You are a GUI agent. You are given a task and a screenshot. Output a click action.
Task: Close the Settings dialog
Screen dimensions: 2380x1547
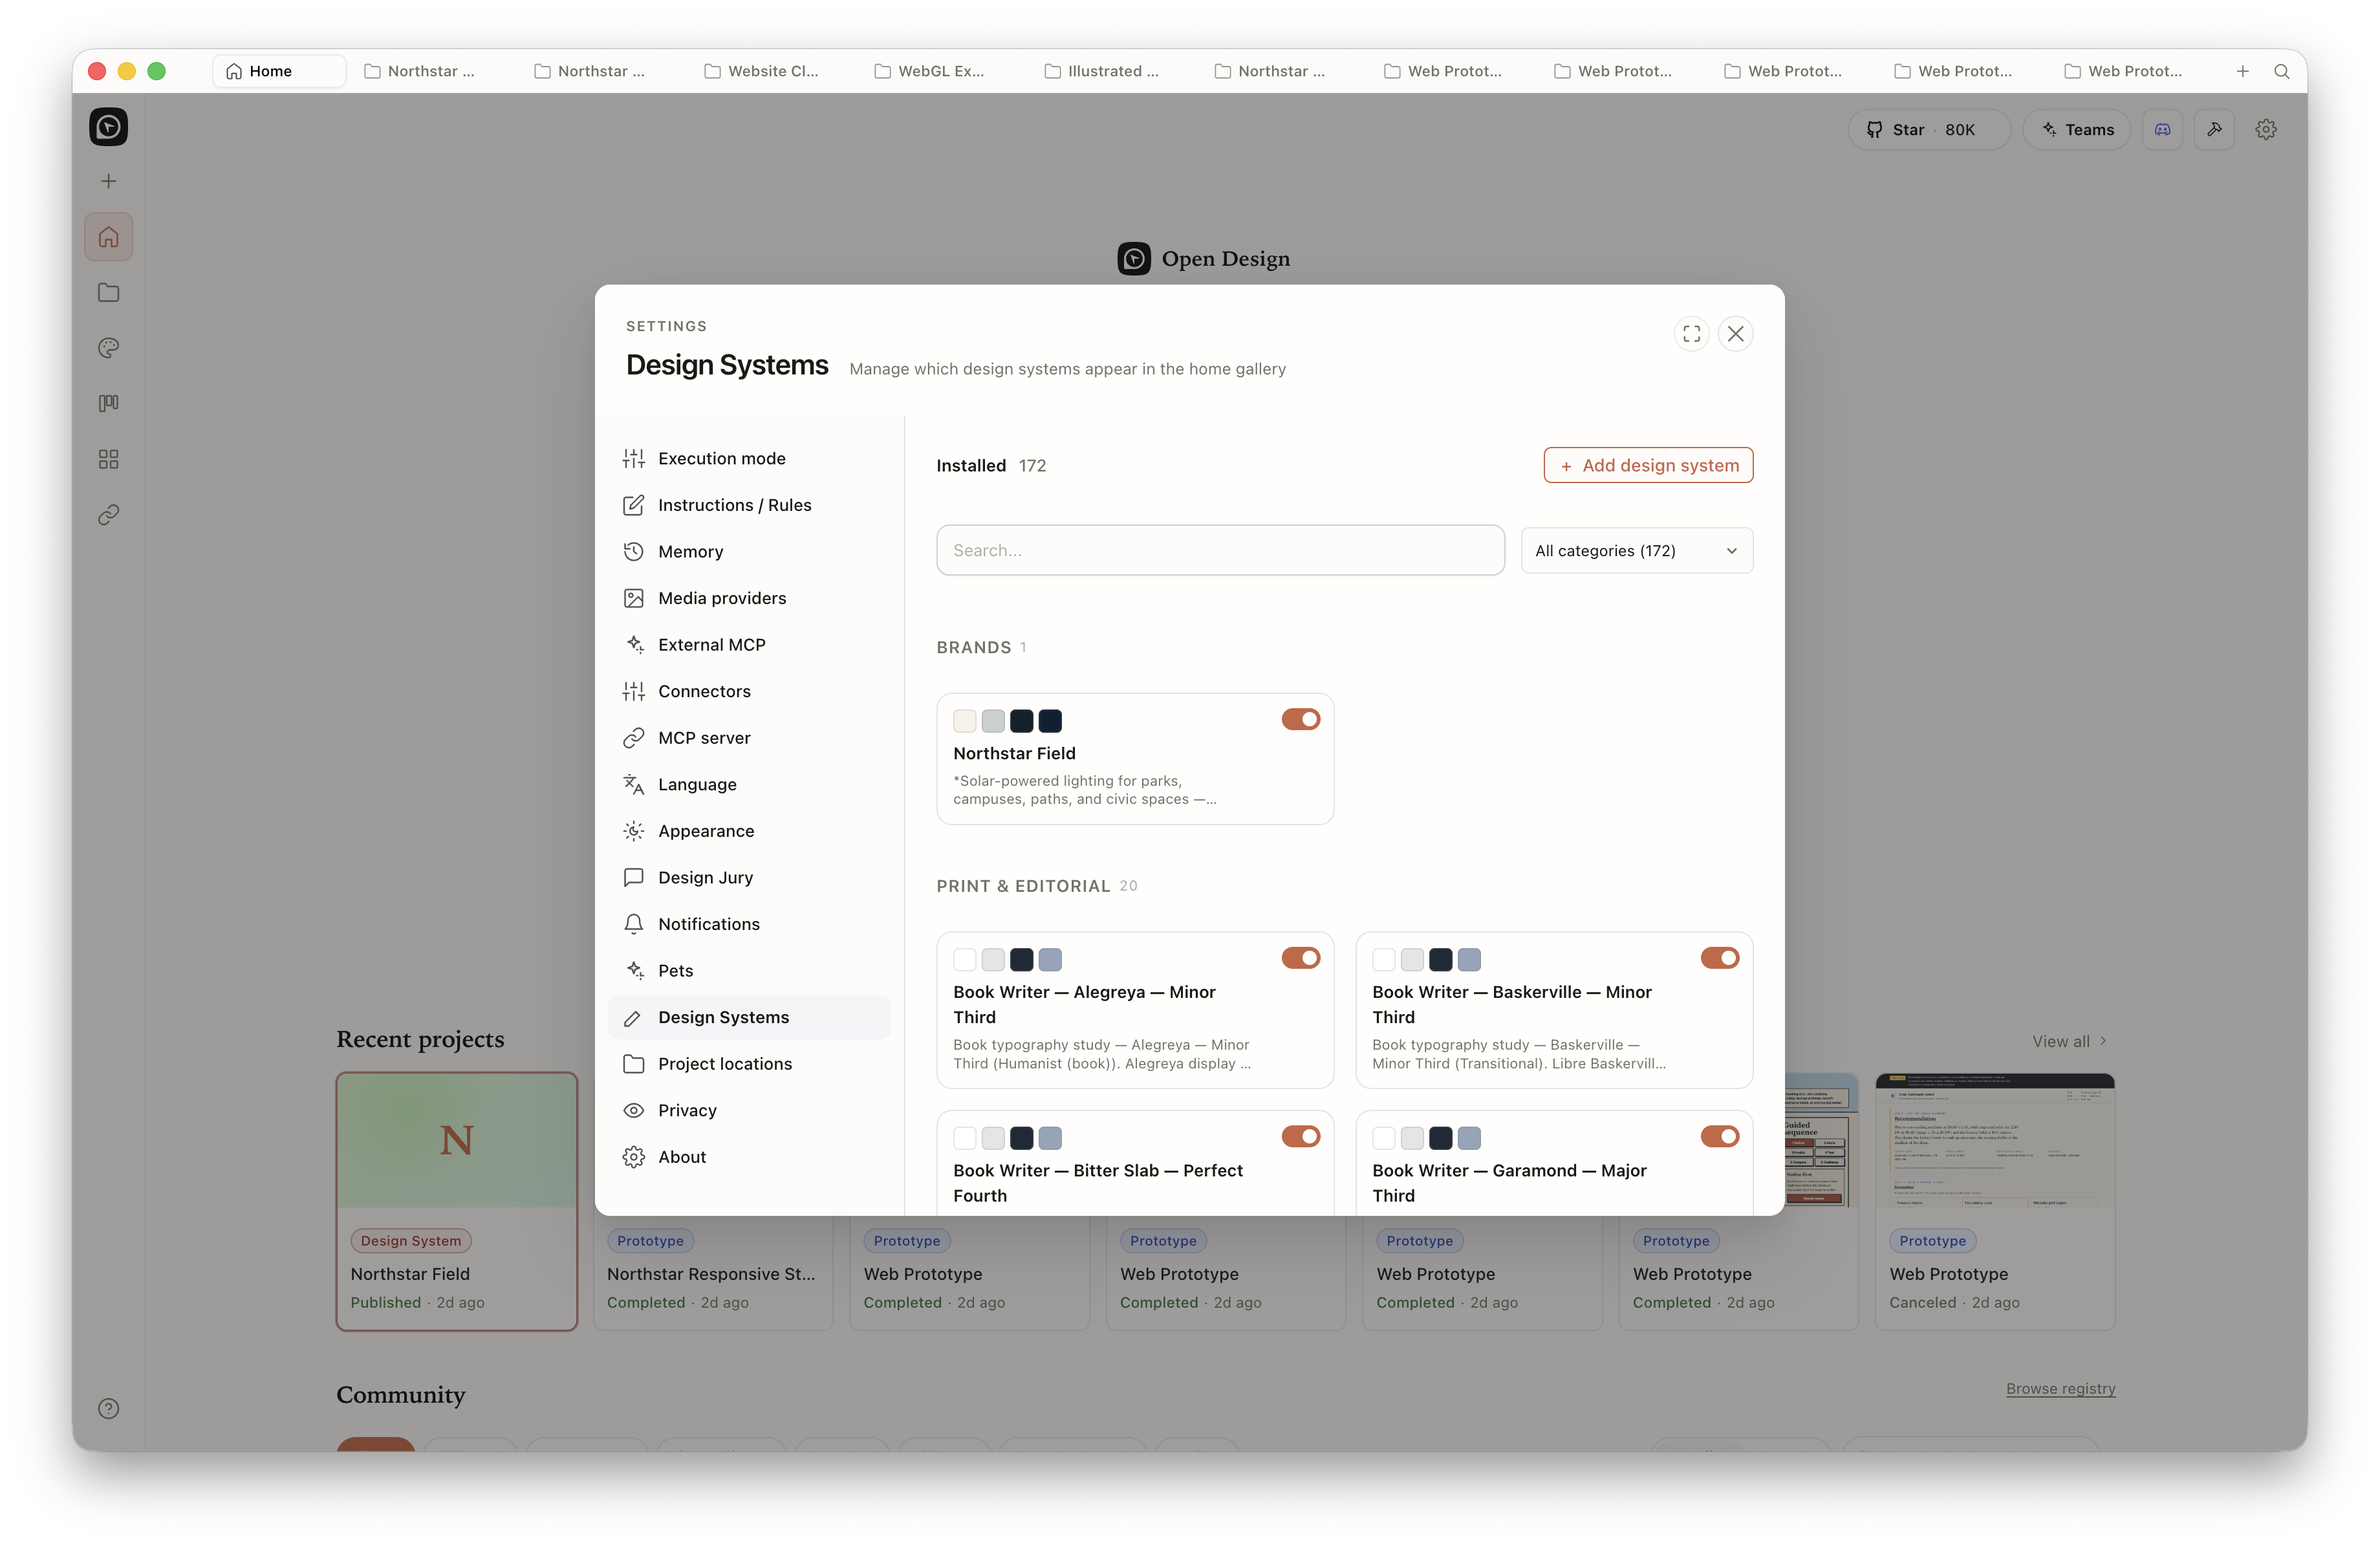(1735, 334)
